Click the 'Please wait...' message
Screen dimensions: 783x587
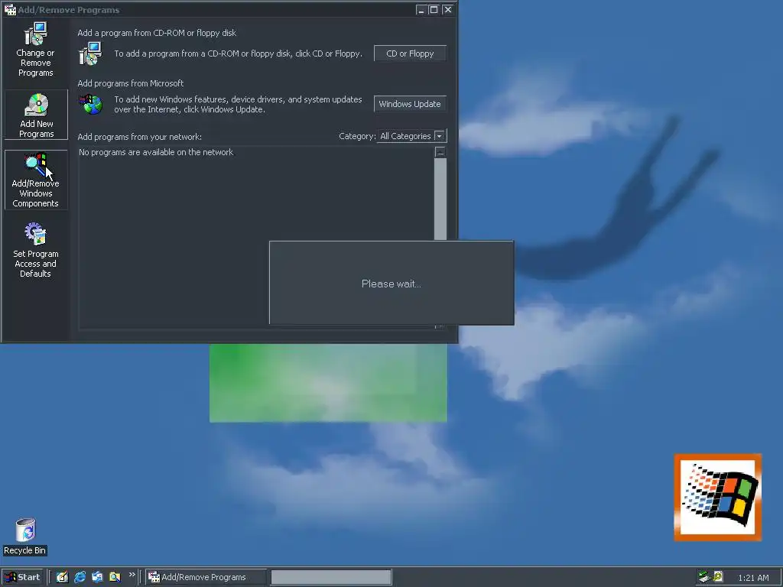(391, 284)
